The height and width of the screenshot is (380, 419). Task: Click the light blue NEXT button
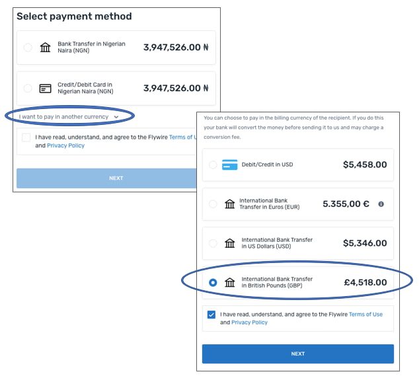tap(106, 178)
